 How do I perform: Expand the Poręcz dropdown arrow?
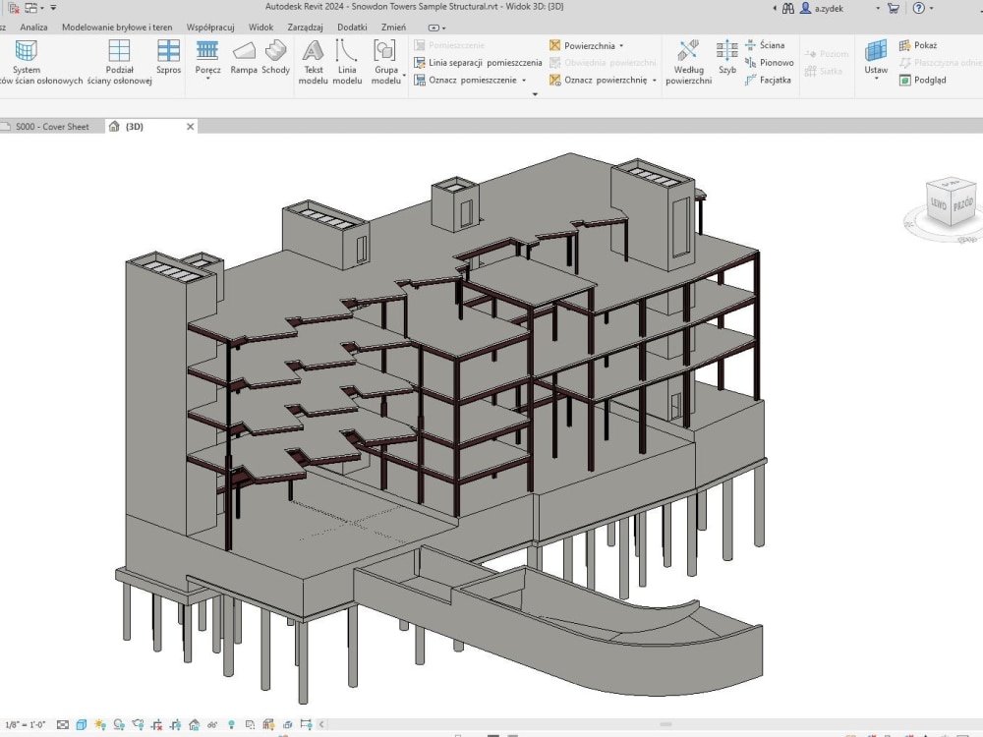(x=207, y=79)
